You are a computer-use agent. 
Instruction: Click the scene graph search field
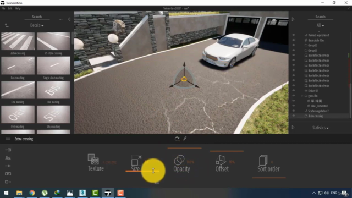(320, 17)
